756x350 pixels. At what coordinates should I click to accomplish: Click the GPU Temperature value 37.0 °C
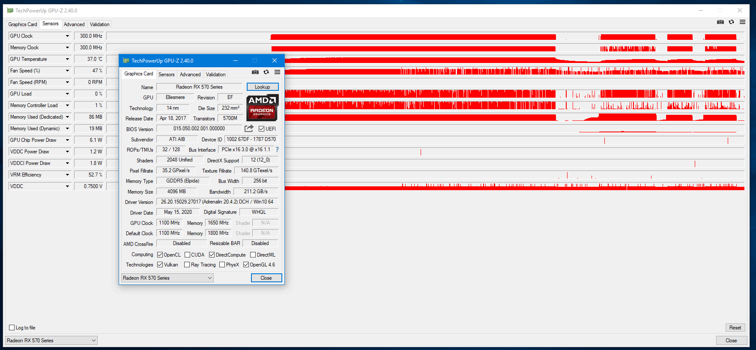tap(89, 59)
